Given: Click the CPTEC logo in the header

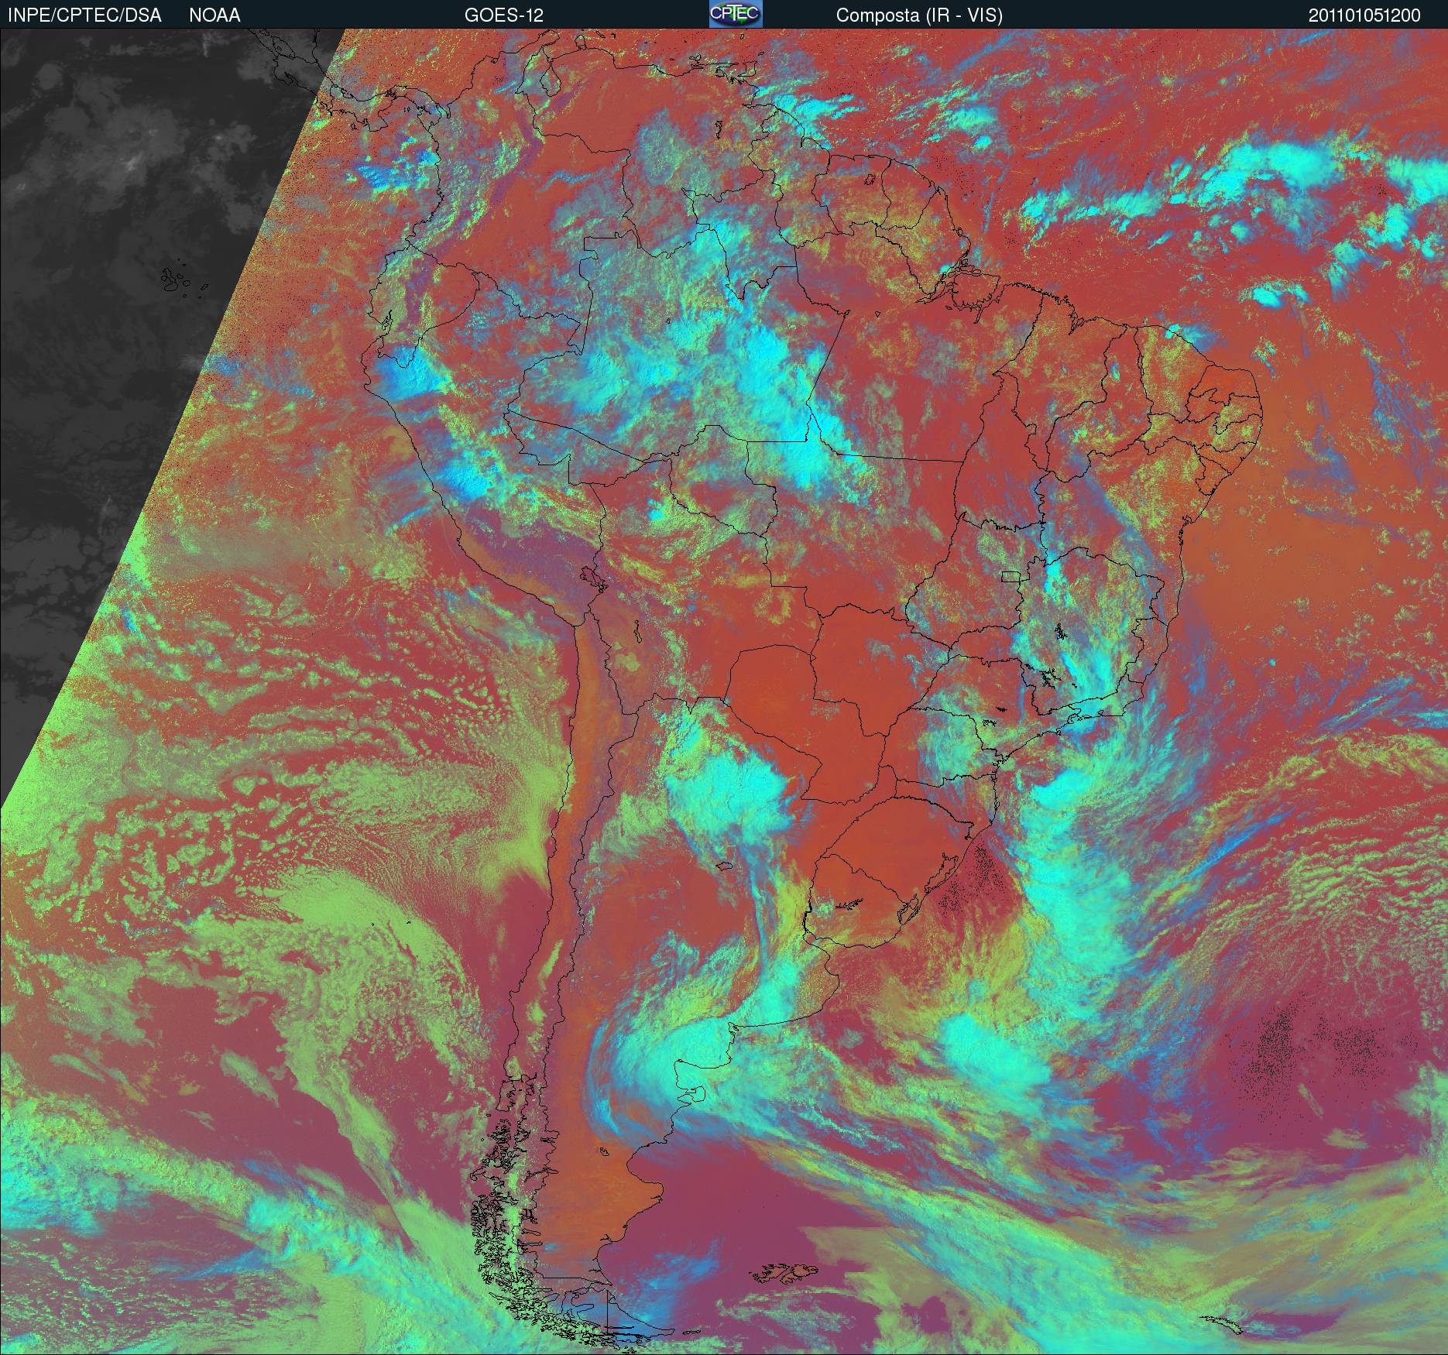Looking at the screenshot, I should (x=736, y=14).
